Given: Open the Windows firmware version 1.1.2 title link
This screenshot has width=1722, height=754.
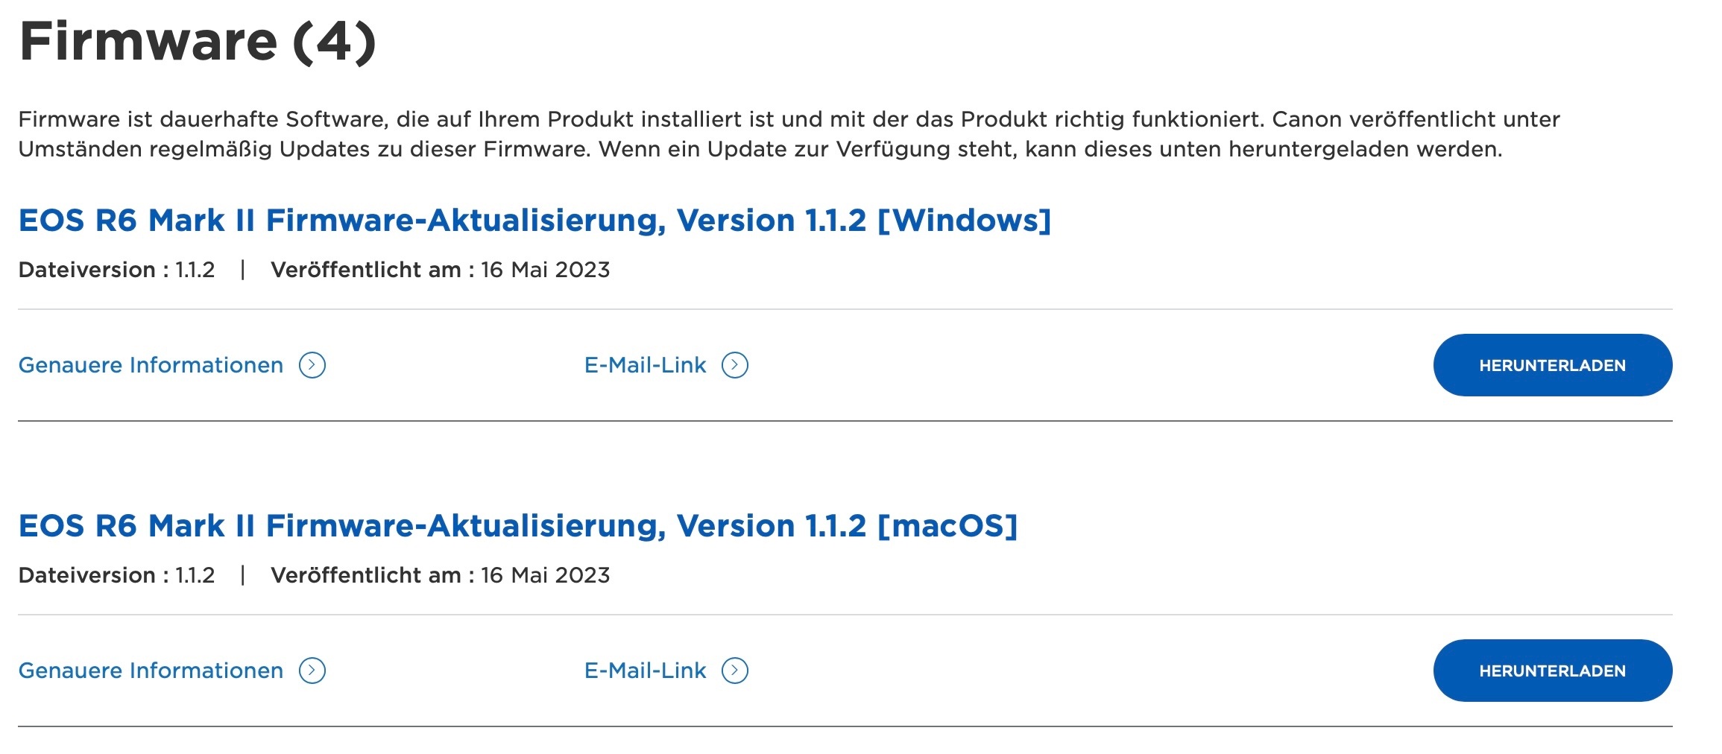Looking at the screenshot, I should point(534,221).
